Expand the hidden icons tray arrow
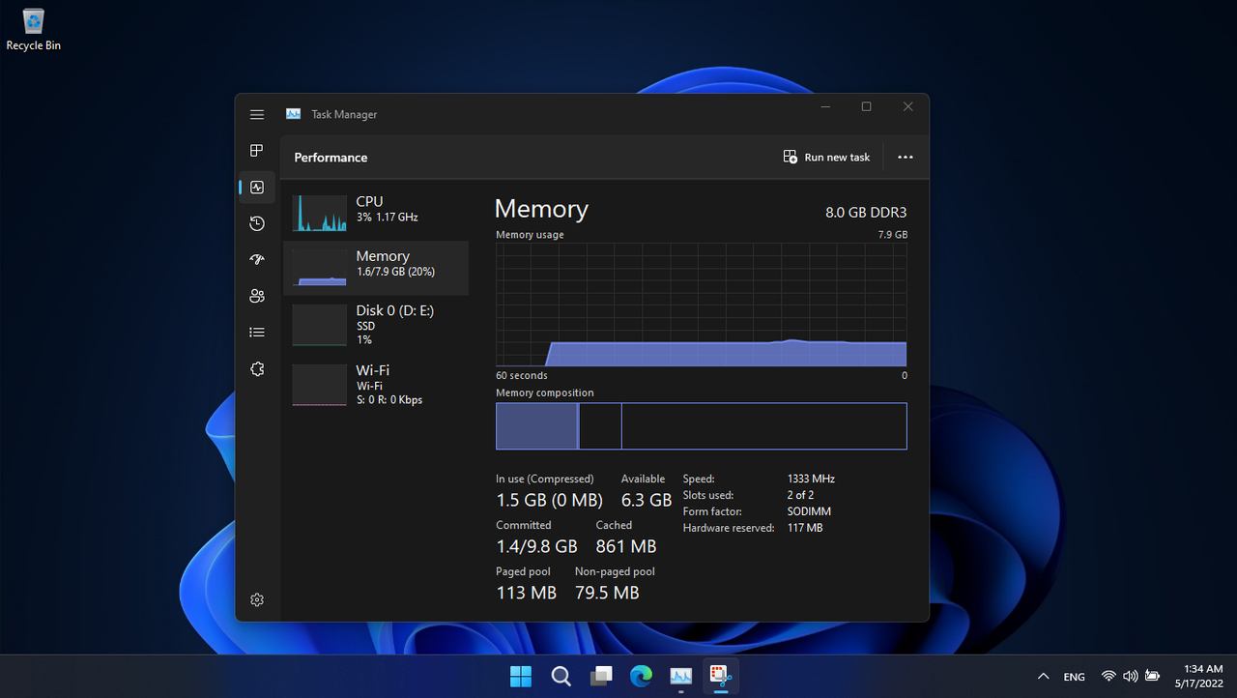The image size is (1237, 698). point(1043,677)
